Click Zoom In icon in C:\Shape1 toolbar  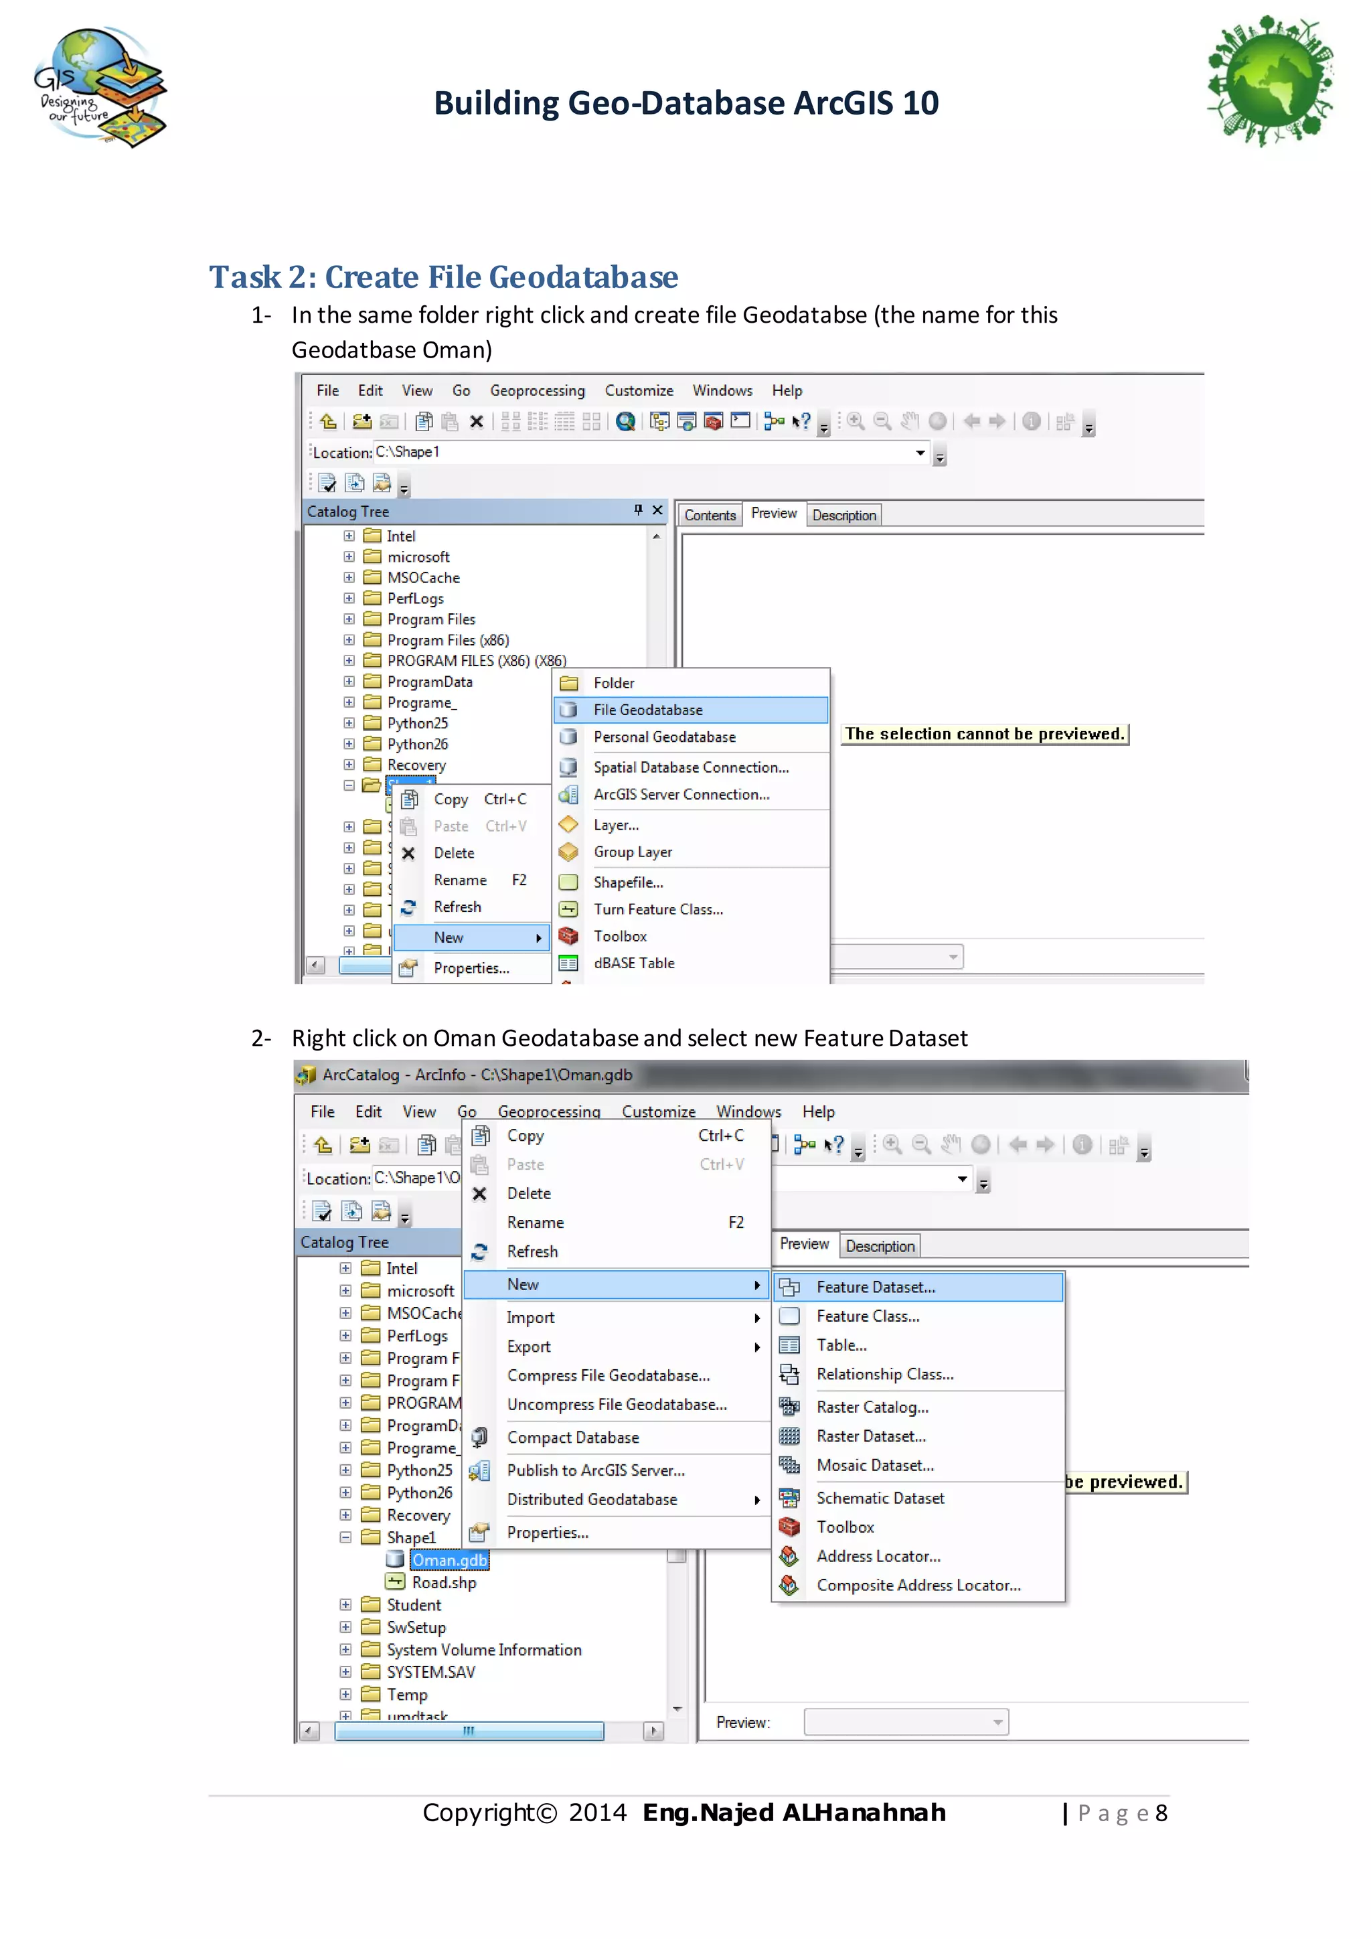coord(856,420)
